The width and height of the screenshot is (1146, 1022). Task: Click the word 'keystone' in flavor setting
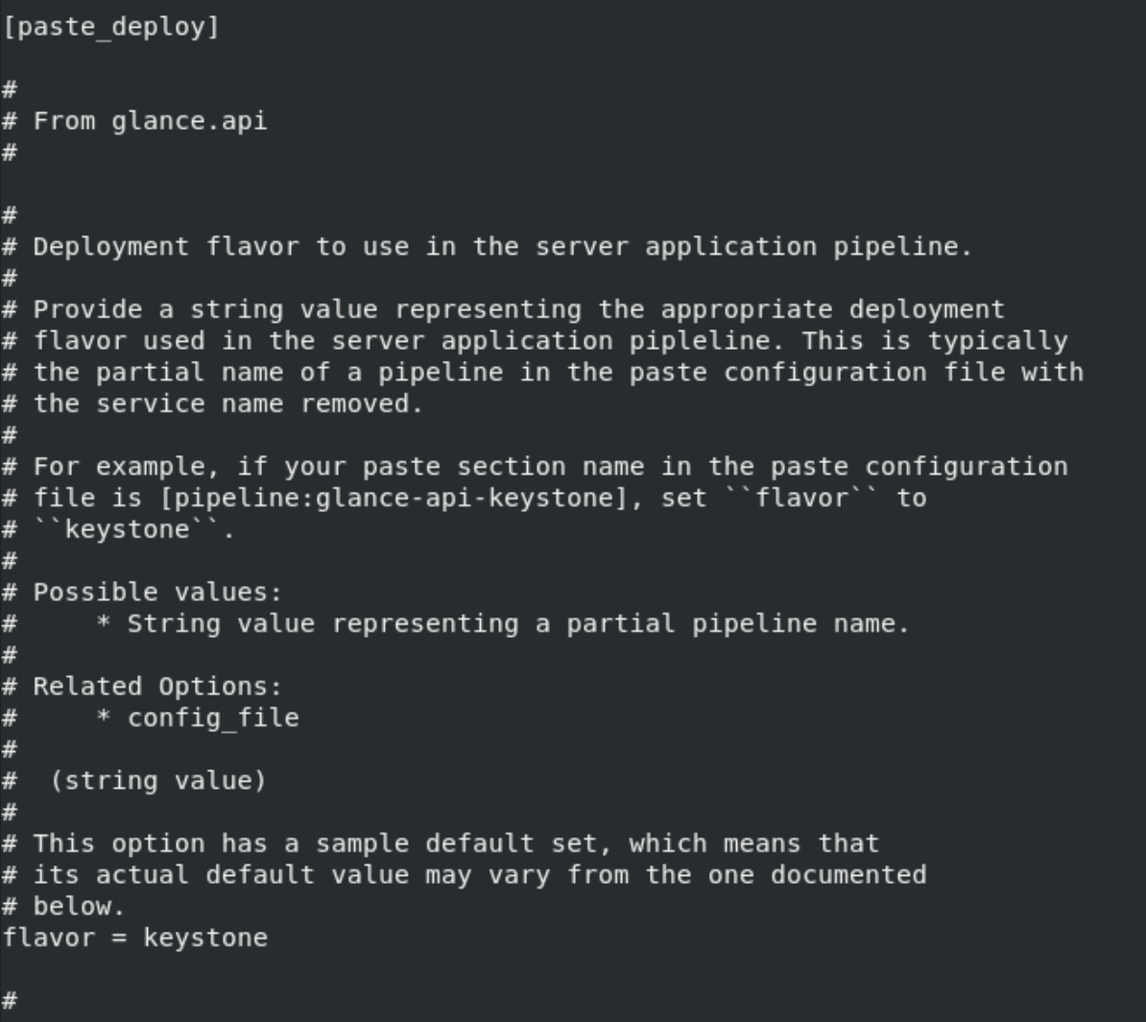click(205, 937)
